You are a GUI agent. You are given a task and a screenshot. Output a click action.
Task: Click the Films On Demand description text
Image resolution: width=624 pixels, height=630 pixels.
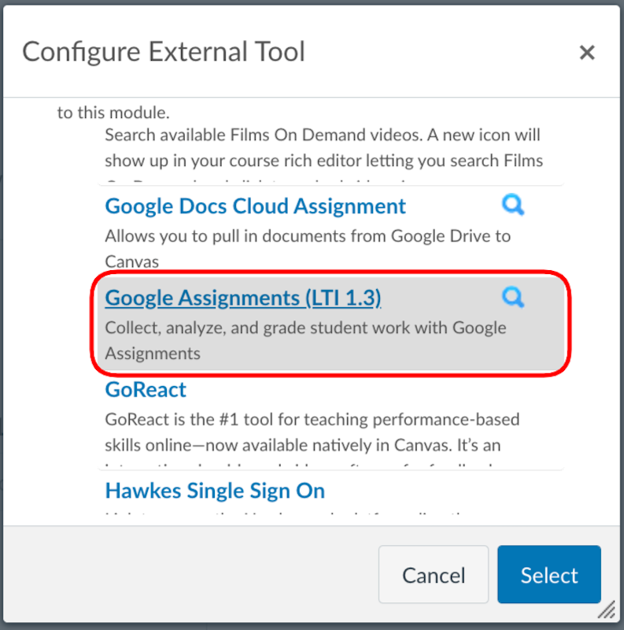coord(323,148)
